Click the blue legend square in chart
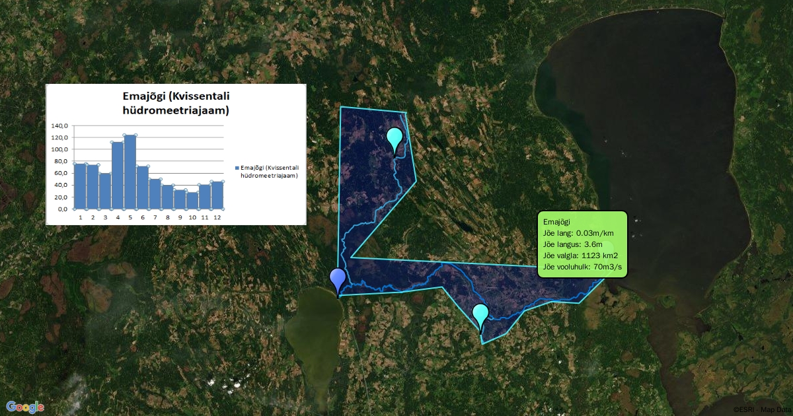 coord(237,168)
